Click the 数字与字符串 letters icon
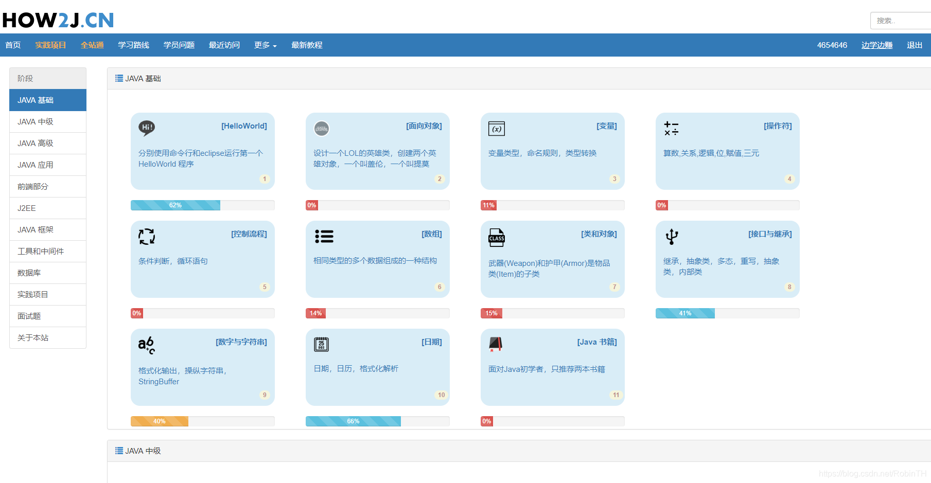Screen dimensions: 931x483 coord(147,345)
